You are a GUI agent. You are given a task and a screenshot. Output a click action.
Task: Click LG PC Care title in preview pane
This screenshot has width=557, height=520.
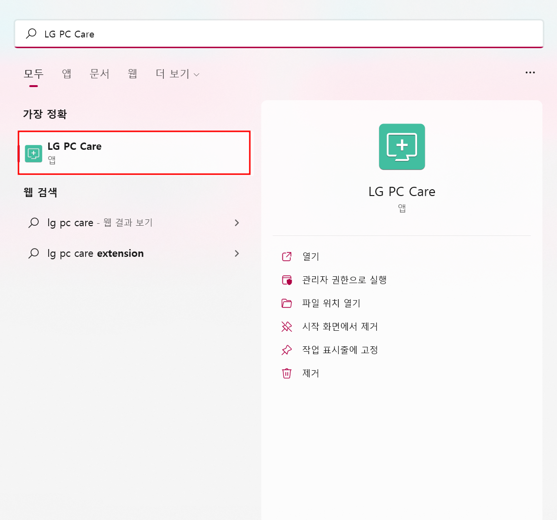pos(402,192)
